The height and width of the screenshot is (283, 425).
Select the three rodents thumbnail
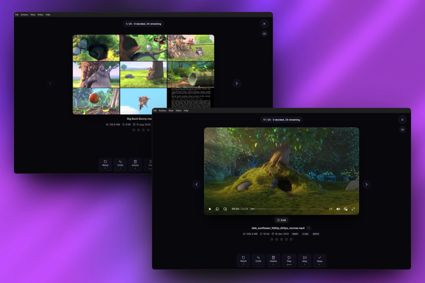point(191,48)
